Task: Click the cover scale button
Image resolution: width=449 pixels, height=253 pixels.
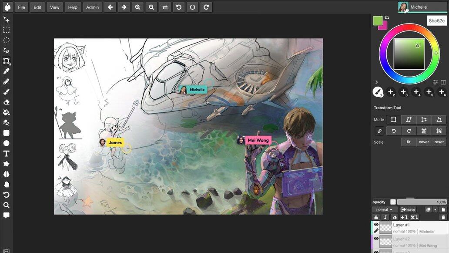Action: click(x=424, y=142)
